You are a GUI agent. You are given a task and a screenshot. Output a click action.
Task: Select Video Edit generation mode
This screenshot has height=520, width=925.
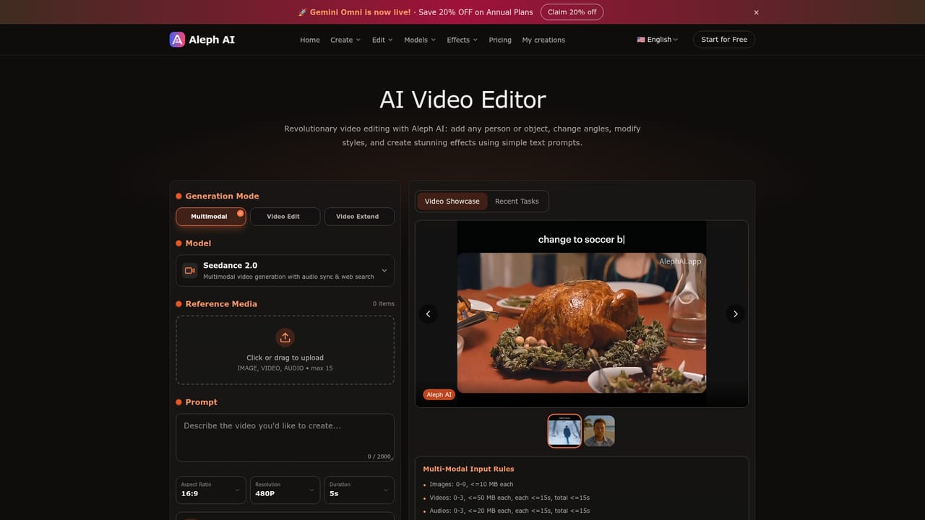(x=285, y=217)
